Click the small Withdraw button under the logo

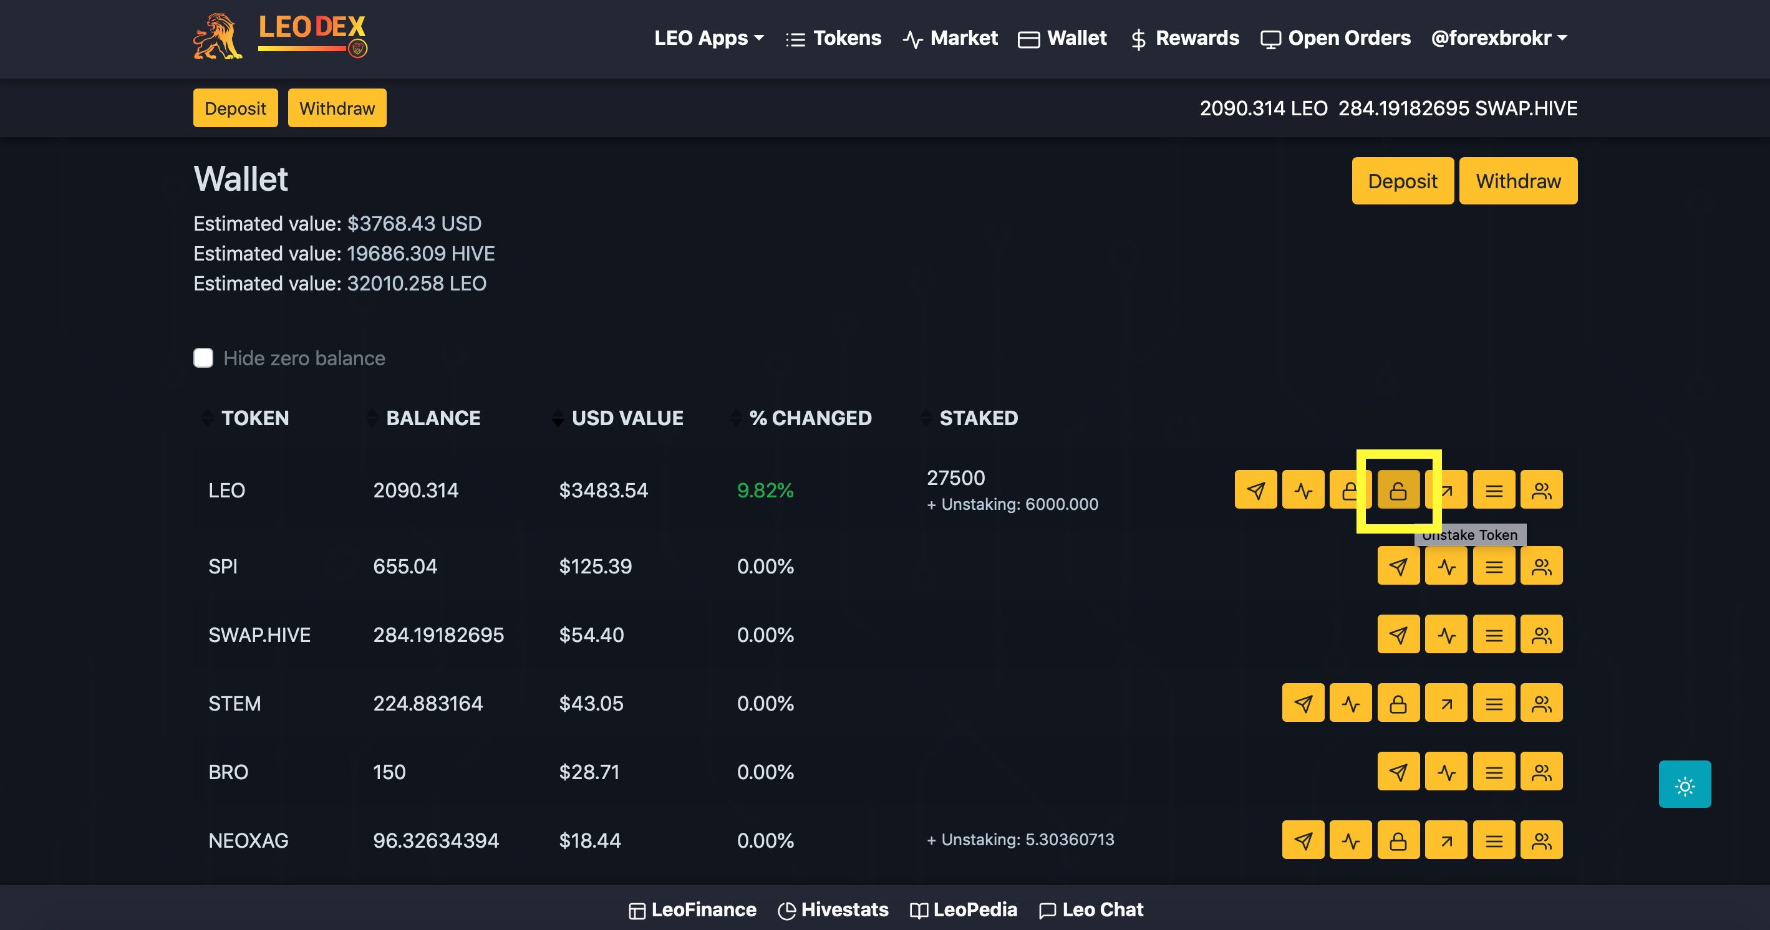pyautogui.click(x=337, y=108)
